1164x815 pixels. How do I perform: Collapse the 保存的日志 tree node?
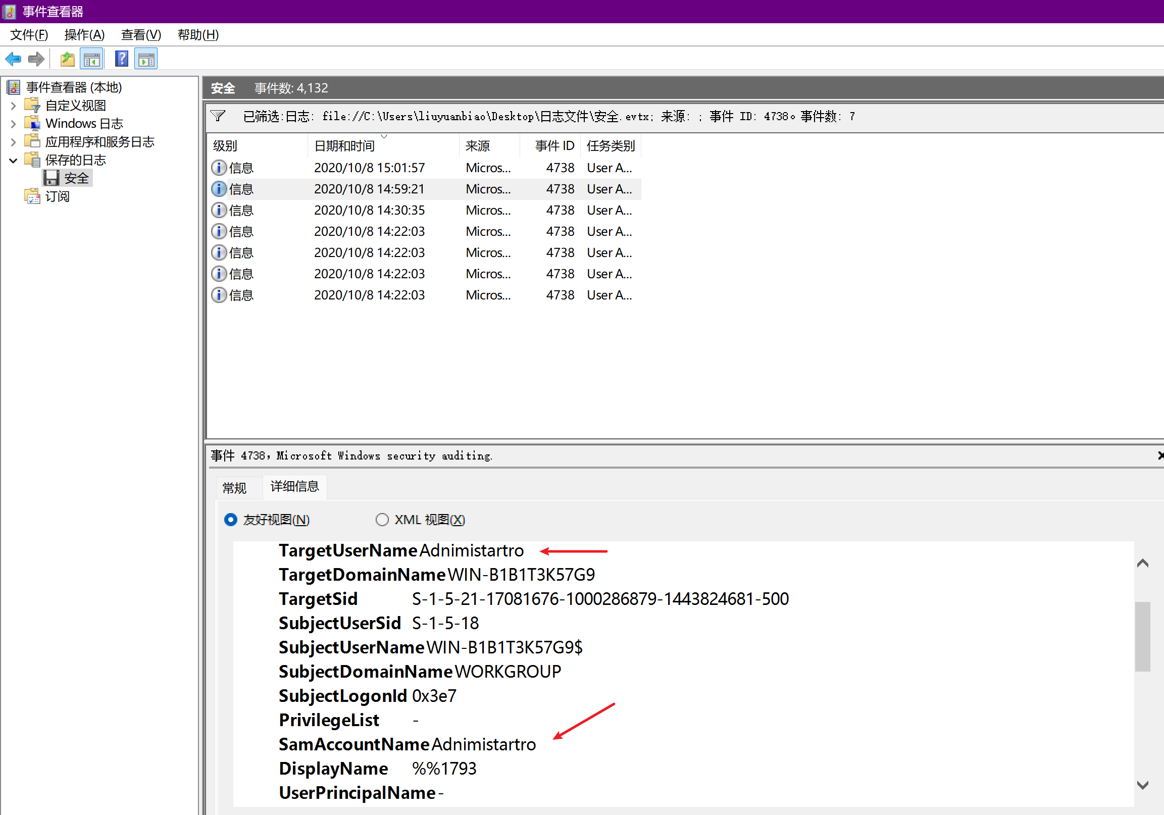tap(14, 161)
